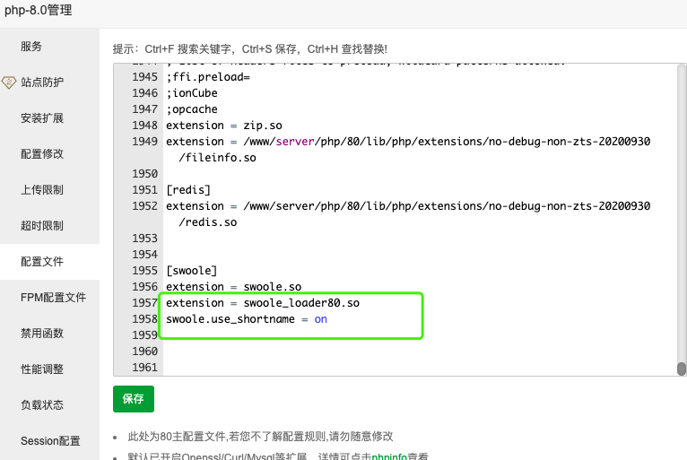Click the diamond icon beside 站点防护
Viewport: 687px width, 460px height.
tap(9, 82)
